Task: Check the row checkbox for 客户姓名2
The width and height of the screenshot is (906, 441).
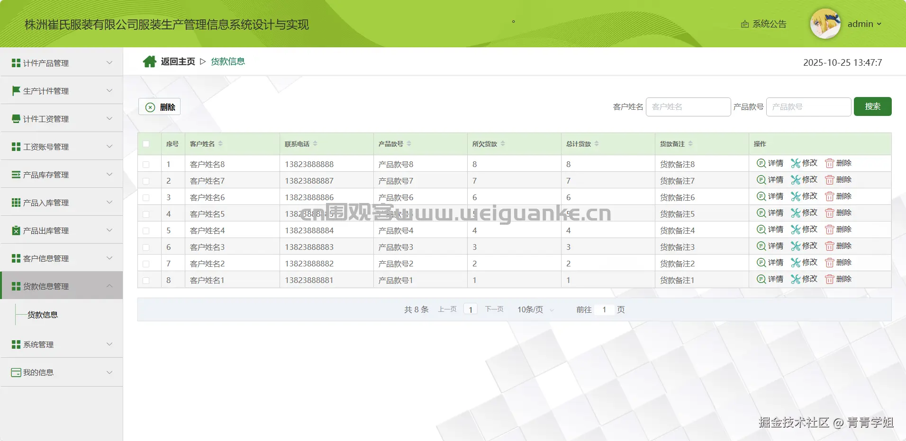Action: (146, 264)
